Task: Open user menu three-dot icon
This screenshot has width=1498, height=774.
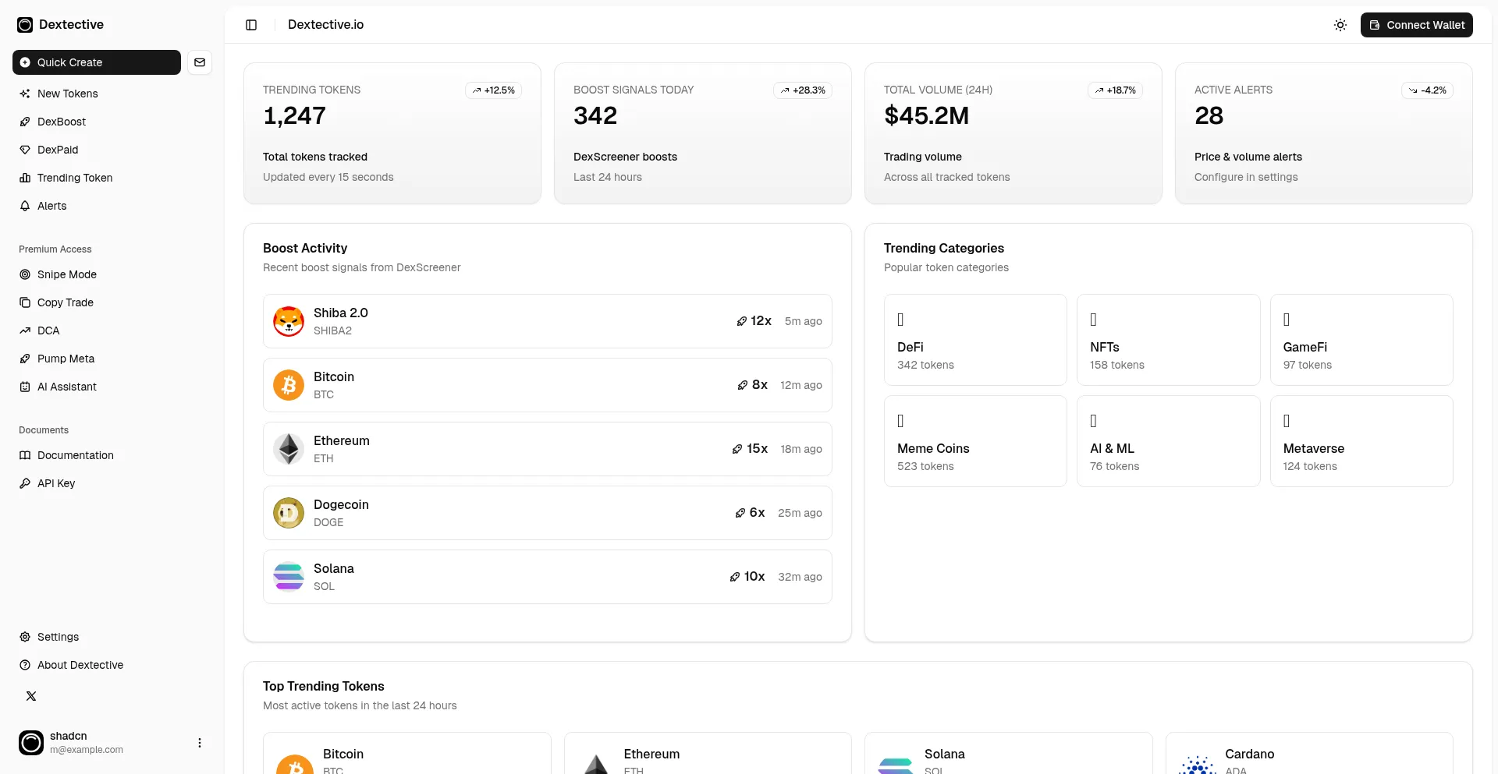Action: [x=200, y=743]
